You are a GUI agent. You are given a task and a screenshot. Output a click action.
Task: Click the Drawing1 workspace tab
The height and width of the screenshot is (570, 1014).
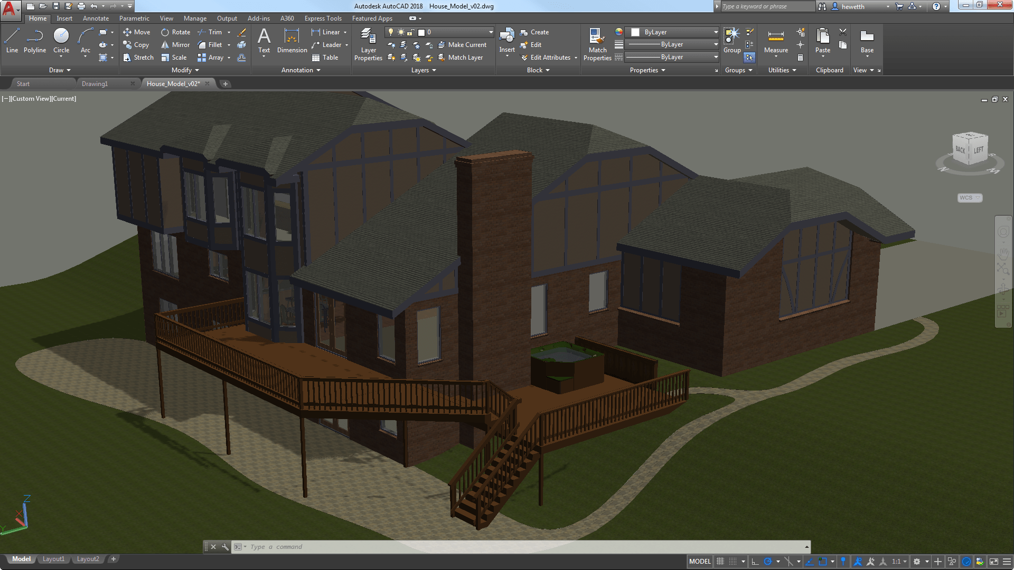pyautogui.click(x=93, y=83)
